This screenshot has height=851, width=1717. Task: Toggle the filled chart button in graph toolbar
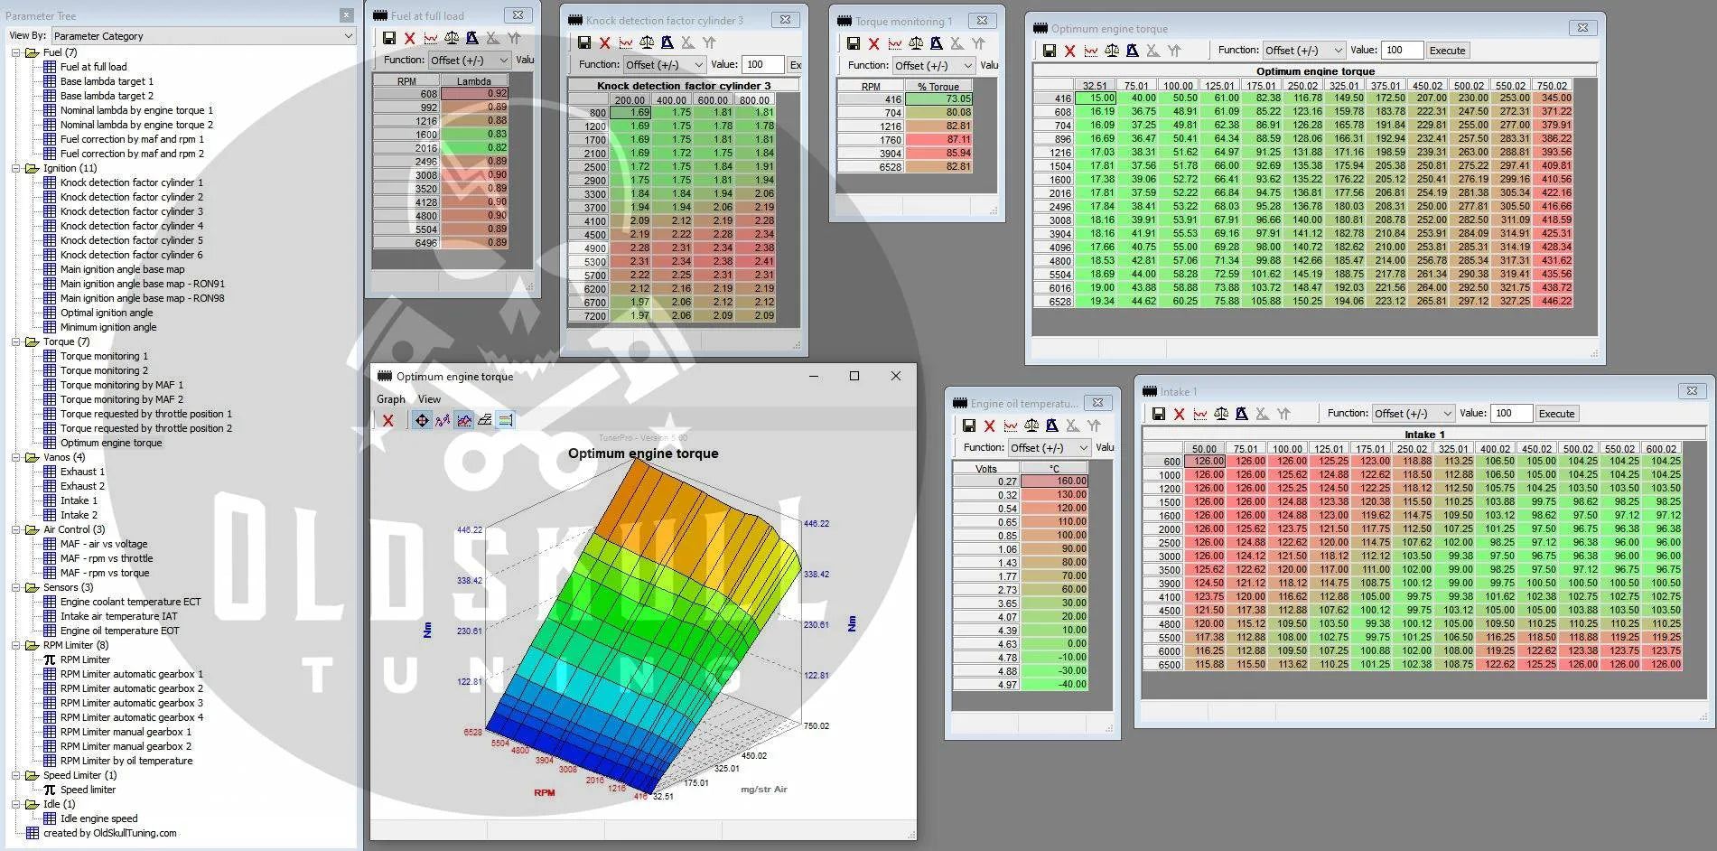pyautogui.click(x=464, y=420)
